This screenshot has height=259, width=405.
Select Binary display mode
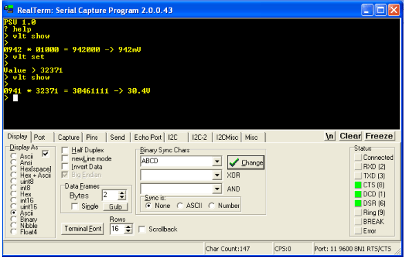(13, 219)
